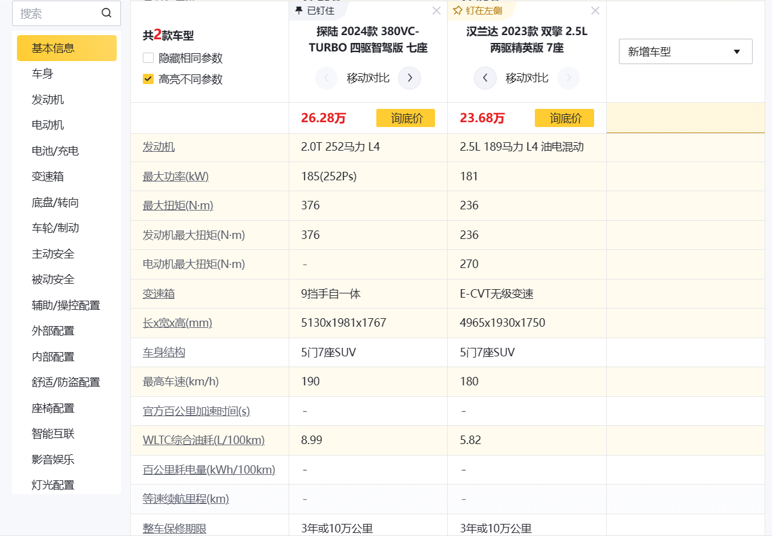The image size is (772, 536).
Task: Jump to the 发动机 sidebar section
Action: (x=48, y=100)
